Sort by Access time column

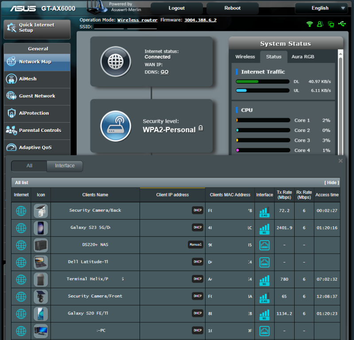pos(327,195)
